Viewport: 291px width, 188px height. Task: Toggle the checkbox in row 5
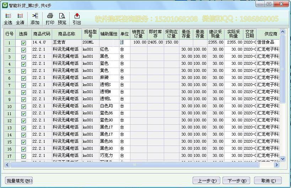tap(23, 71)
